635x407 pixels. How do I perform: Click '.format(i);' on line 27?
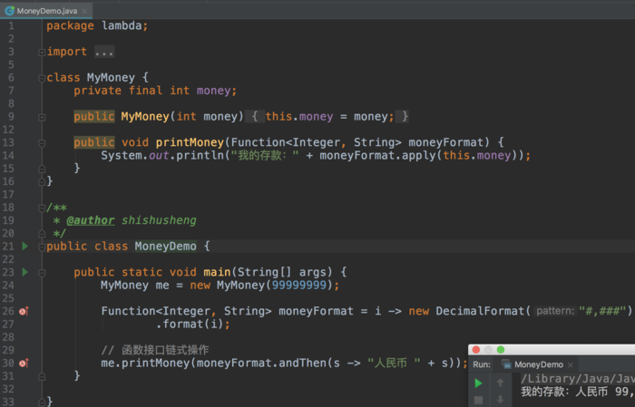pos(192,325)
